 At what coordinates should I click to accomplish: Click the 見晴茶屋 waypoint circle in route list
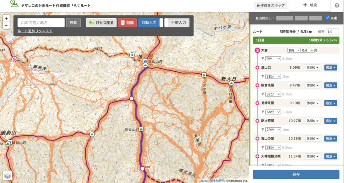coord(257,103)
